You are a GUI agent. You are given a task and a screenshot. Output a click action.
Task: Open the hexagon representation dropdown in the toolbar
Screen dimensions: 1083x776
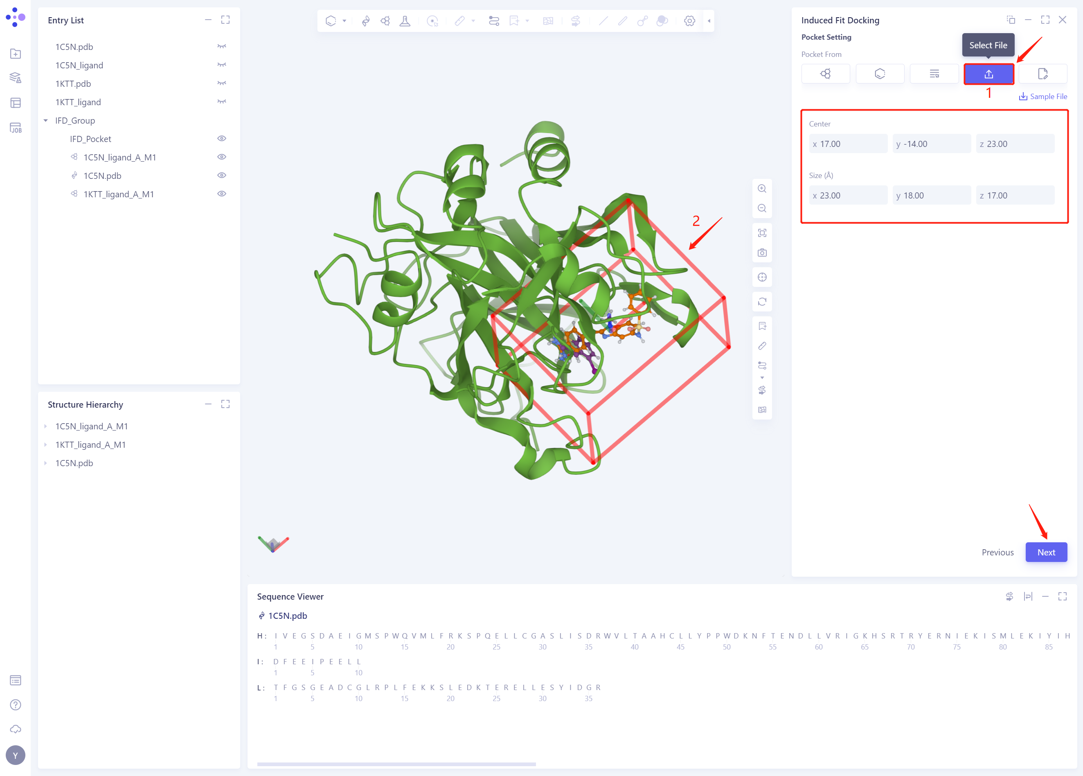(343, 21)
